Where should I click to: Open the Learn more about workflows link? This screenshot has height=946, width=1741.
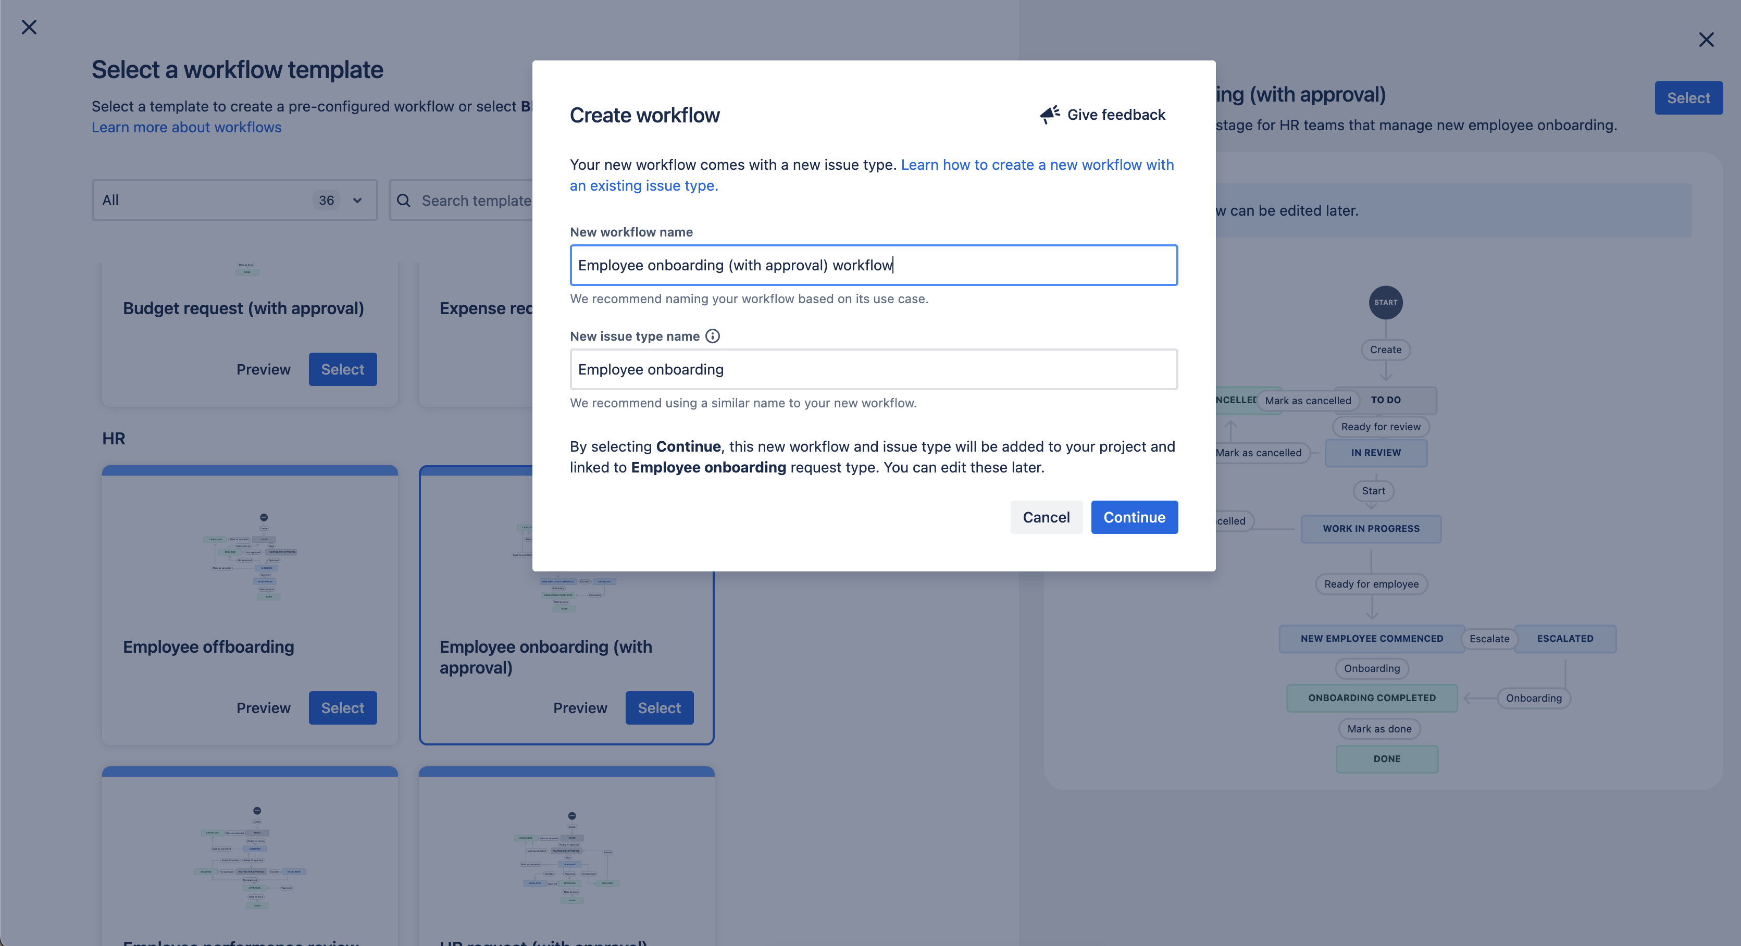(186, 127)
